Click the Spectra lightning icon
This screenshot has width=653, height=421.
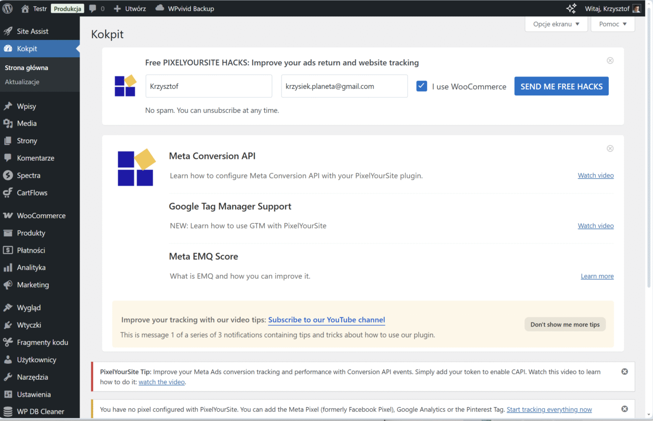(8, 175)
